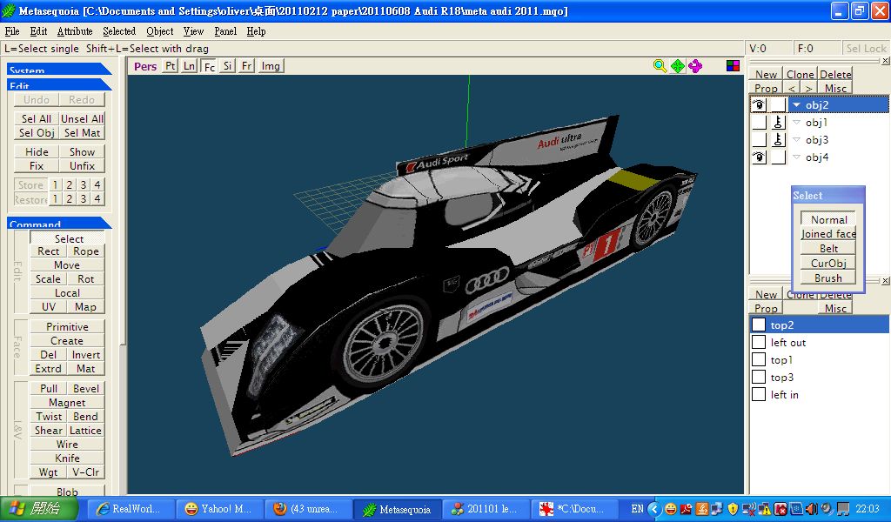This screenshot has height=522, width=891.
Task: Open Yahoo Messenger taskbar item
Action: click(219, 509)
